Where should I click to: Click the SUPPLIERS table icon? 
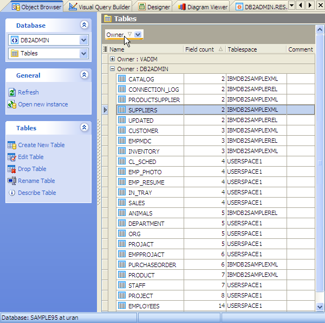(122, 110)
